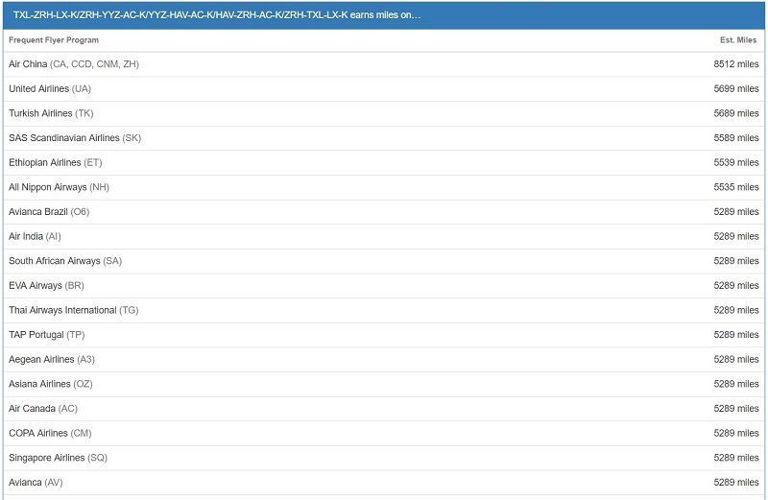Select the South African Airways (SA) name
This screenshot has height=500, width=768.
[x=65, y=261]
